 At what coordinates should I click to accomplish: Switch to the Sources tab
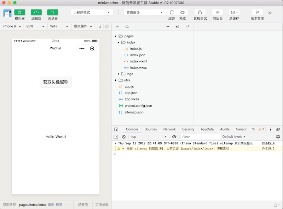point(151,129)
